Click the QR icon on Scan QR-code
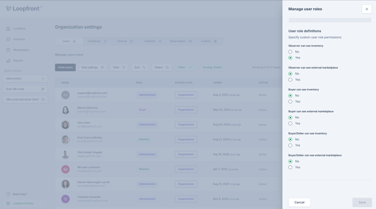Image resolution: width=376 pixels, height=209 pixels. [x=43, y=89]
